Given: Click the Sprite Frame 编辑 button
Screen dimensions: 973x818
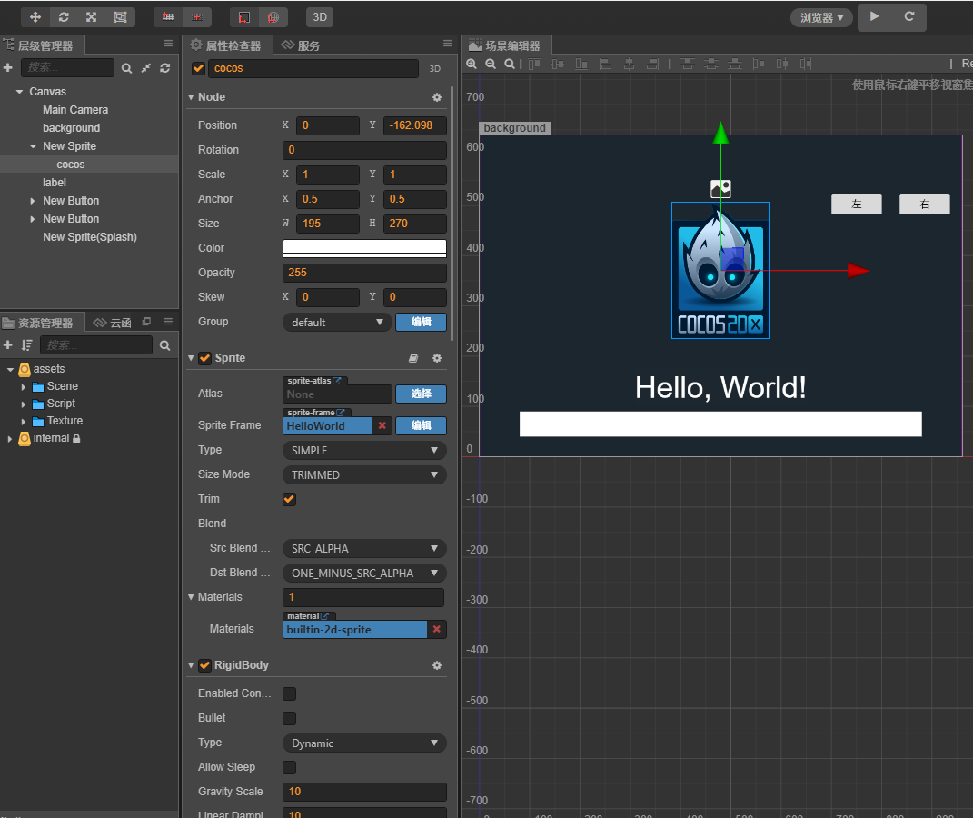Looking at the screenshot, I should [x=421, y=425].
